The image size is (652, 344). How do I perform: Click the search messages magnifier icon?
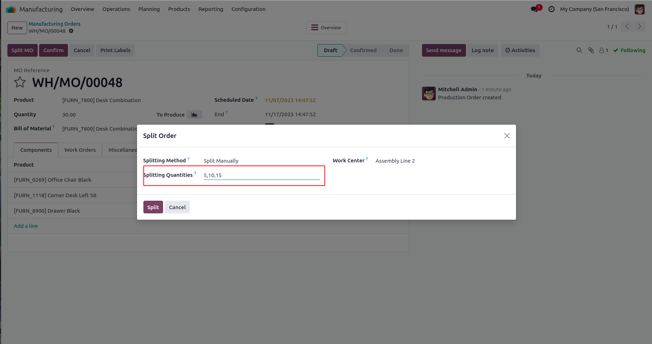click(x=579, y=50)
